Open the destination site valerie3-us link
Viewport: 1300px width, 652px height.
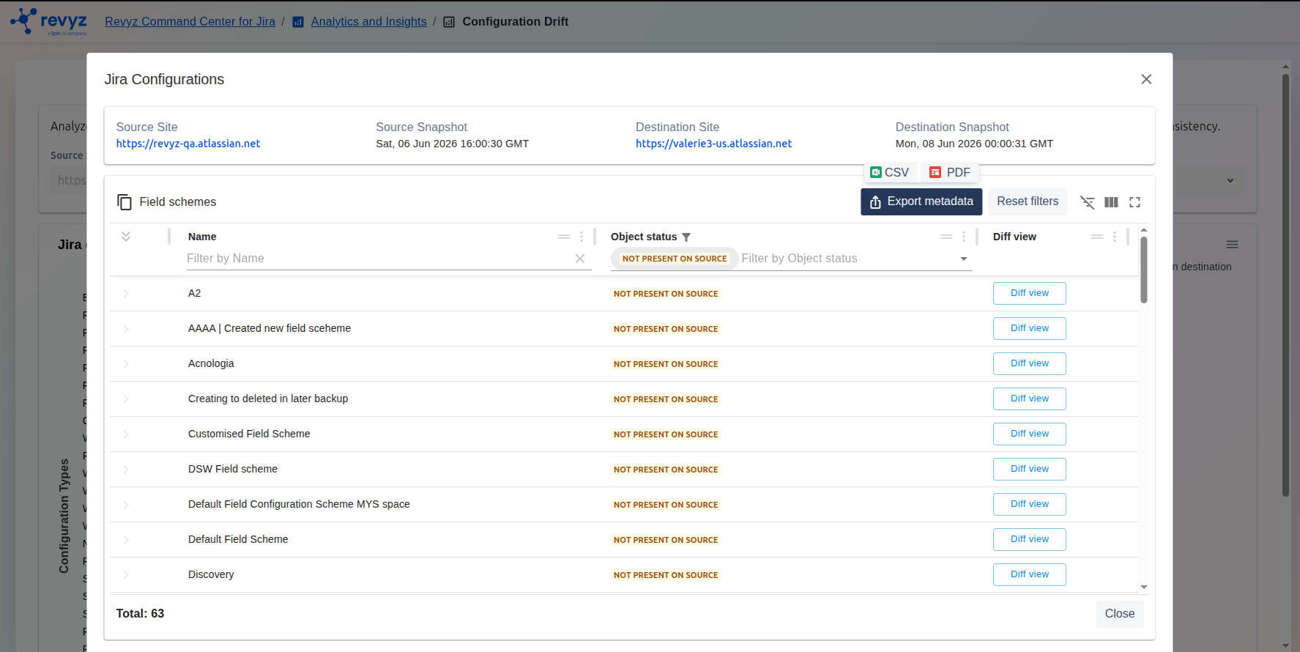click(713, 144)
